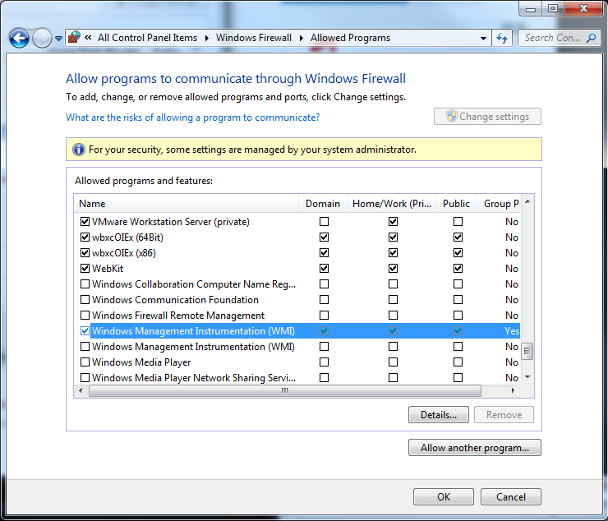Toggle Domain checkbox for VMware Workstation Server
This screenshot has width=608, height=521.
click(x=325, y=222)
